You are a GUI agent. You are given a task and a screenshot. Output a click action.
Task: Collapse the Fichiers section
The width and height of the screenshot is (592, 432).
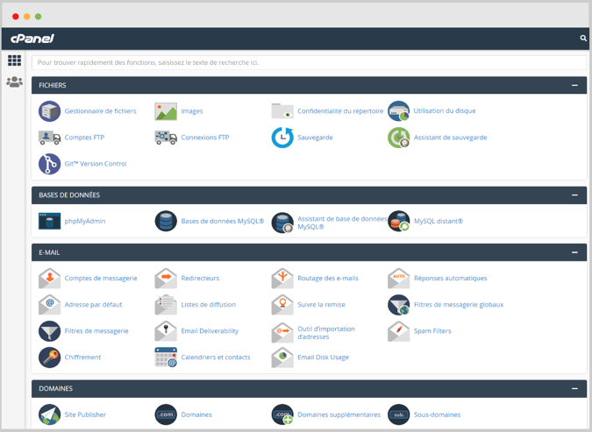click(x=574, y=85)
